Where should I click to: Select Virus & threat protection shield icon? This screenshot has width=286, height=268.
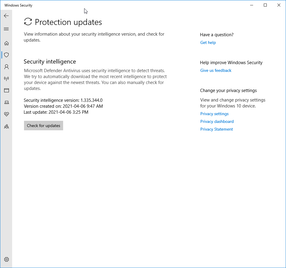pos(6,55)
